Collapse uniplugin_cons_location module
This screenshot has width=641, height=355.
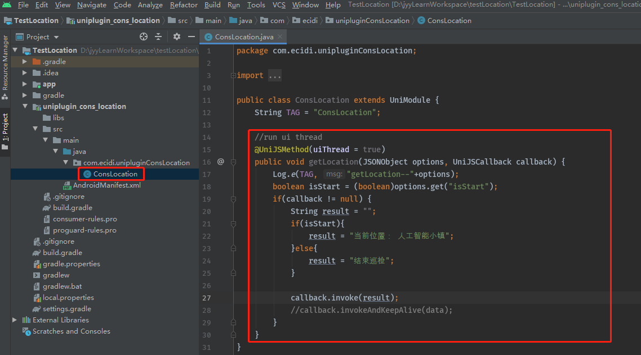25,106
